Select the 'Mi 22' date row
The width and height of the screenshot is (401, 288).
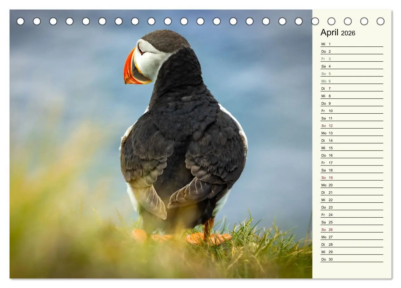click(352, 200)
